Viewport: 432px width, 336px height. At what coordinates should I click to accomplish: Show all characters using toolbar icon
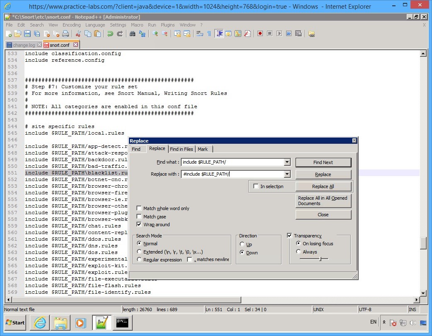[209, 34]
